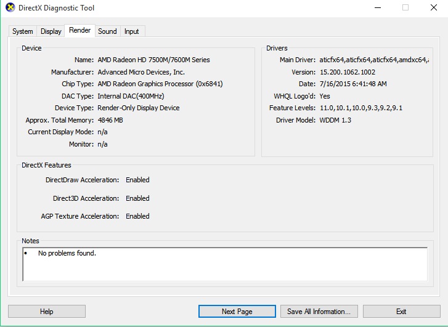
Task: Click WHQL Logo'd value 'Yes'
Action: tap(325, 96)
